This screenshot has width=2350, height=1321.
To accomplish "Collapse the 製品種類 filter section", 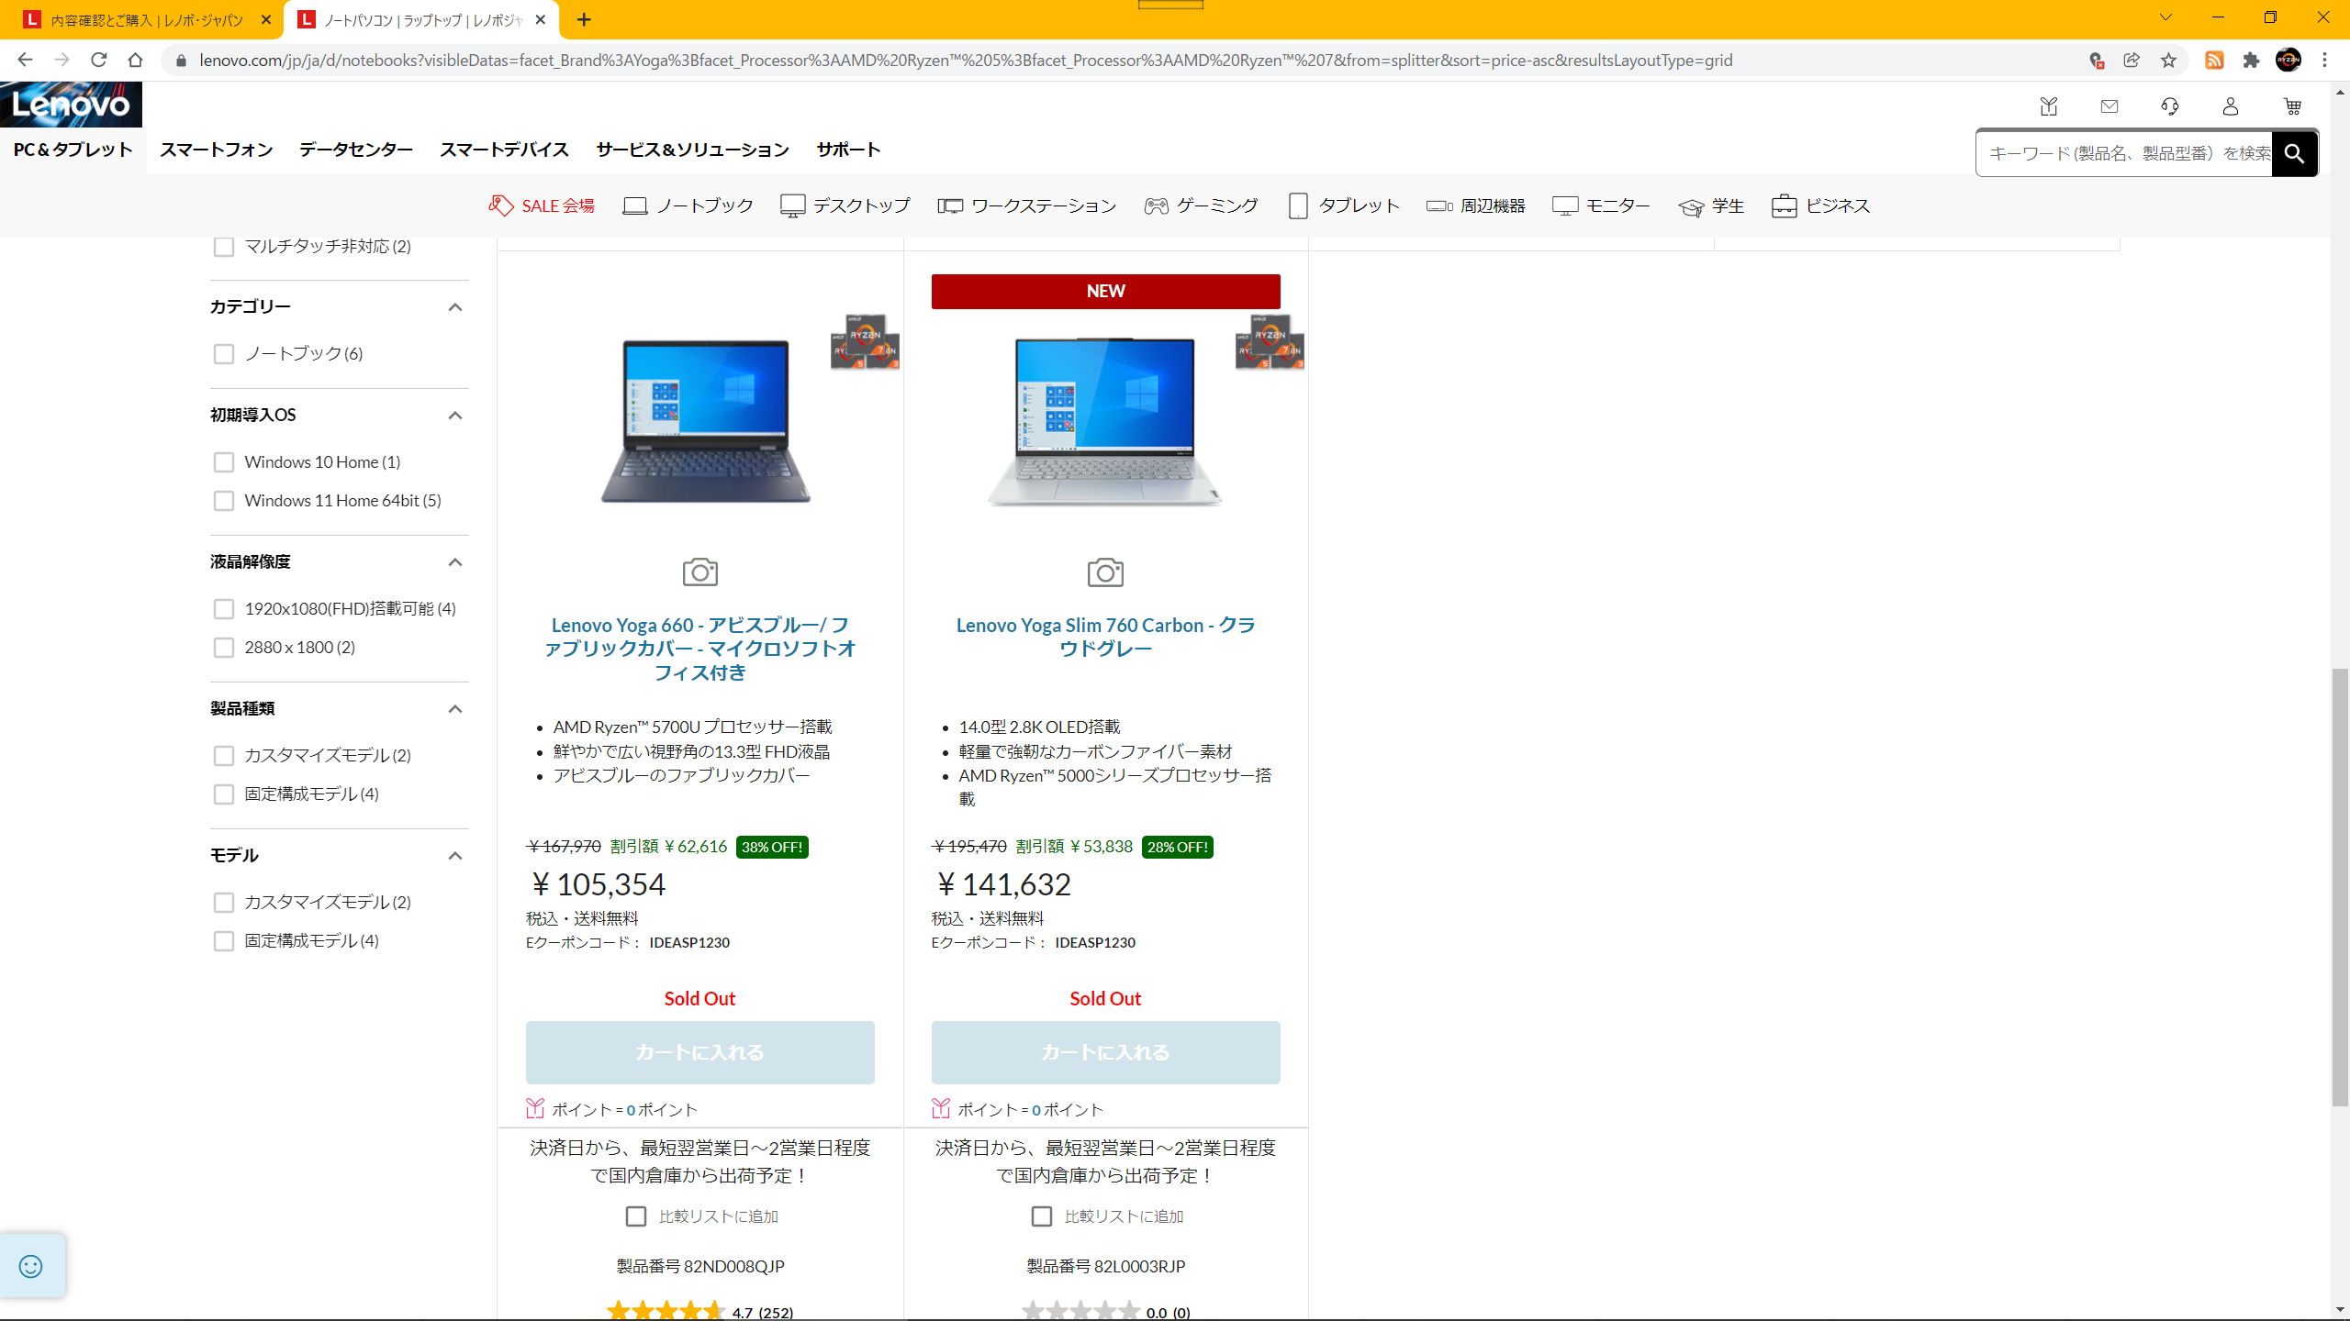I will click(454, 709).
